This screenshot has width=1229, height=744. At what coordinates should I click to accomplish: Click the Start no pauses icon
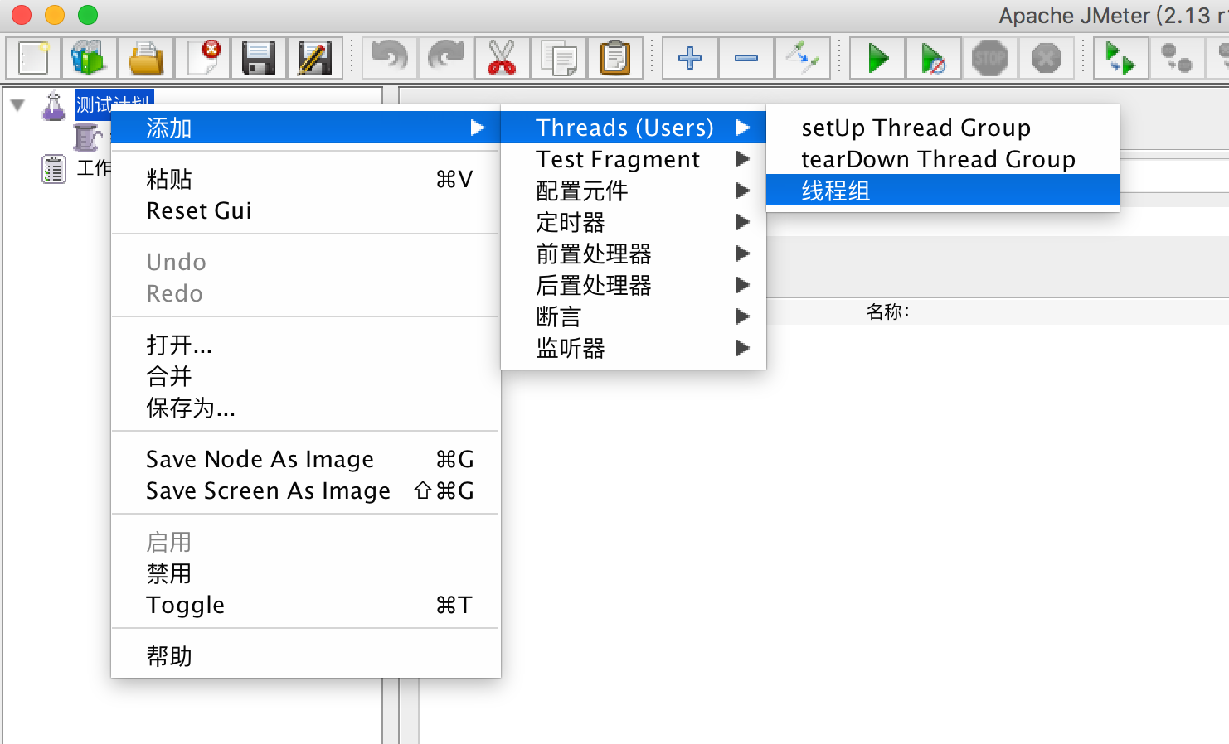pos(933,59)
